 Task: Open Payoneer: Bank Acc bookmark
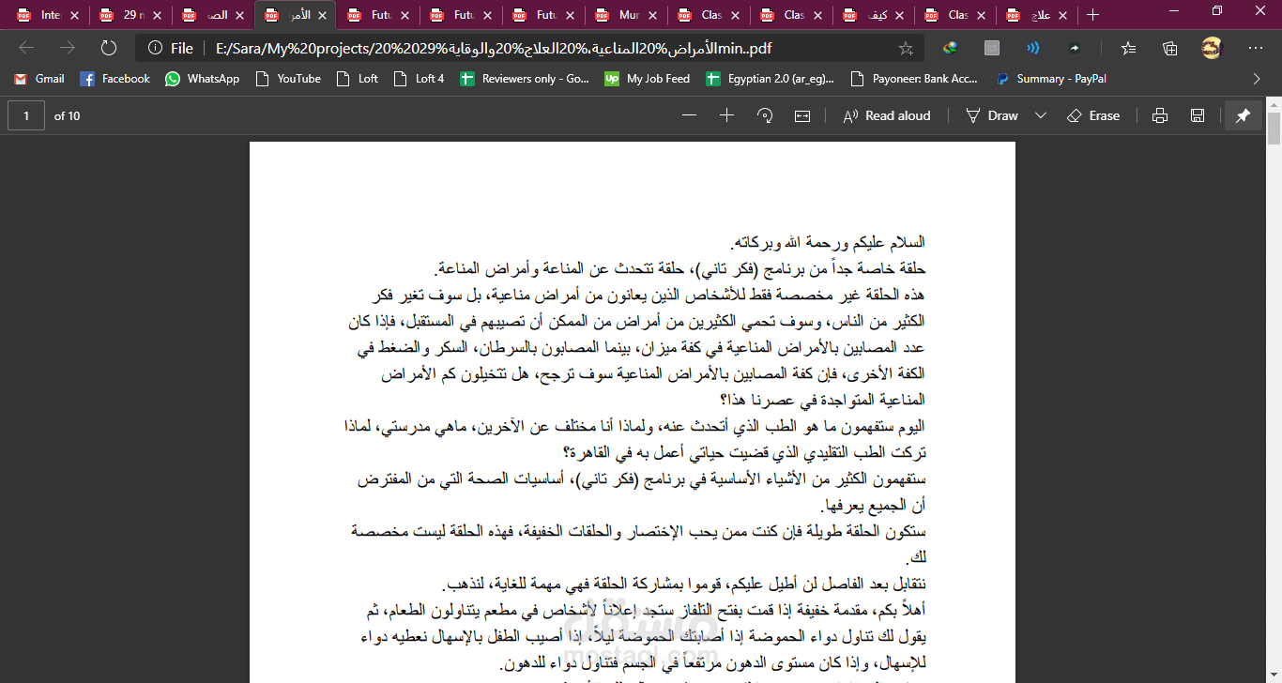914,79
